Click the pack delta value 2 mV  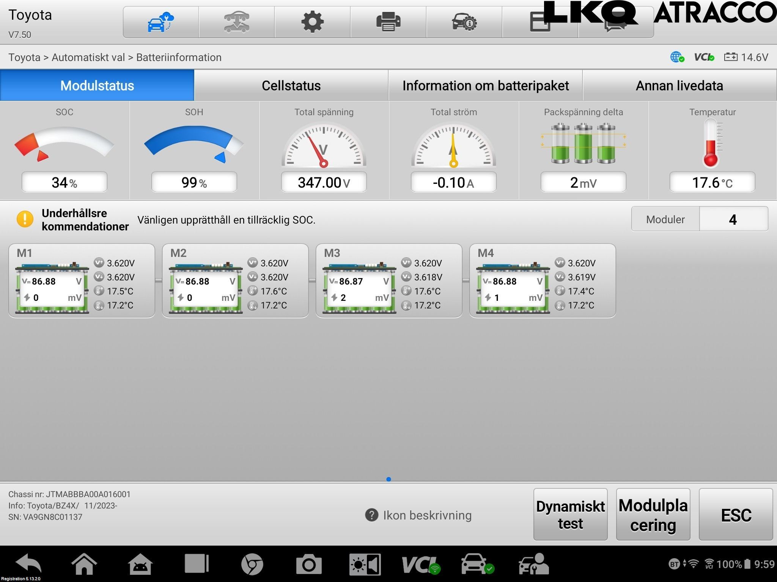[583, 182]
